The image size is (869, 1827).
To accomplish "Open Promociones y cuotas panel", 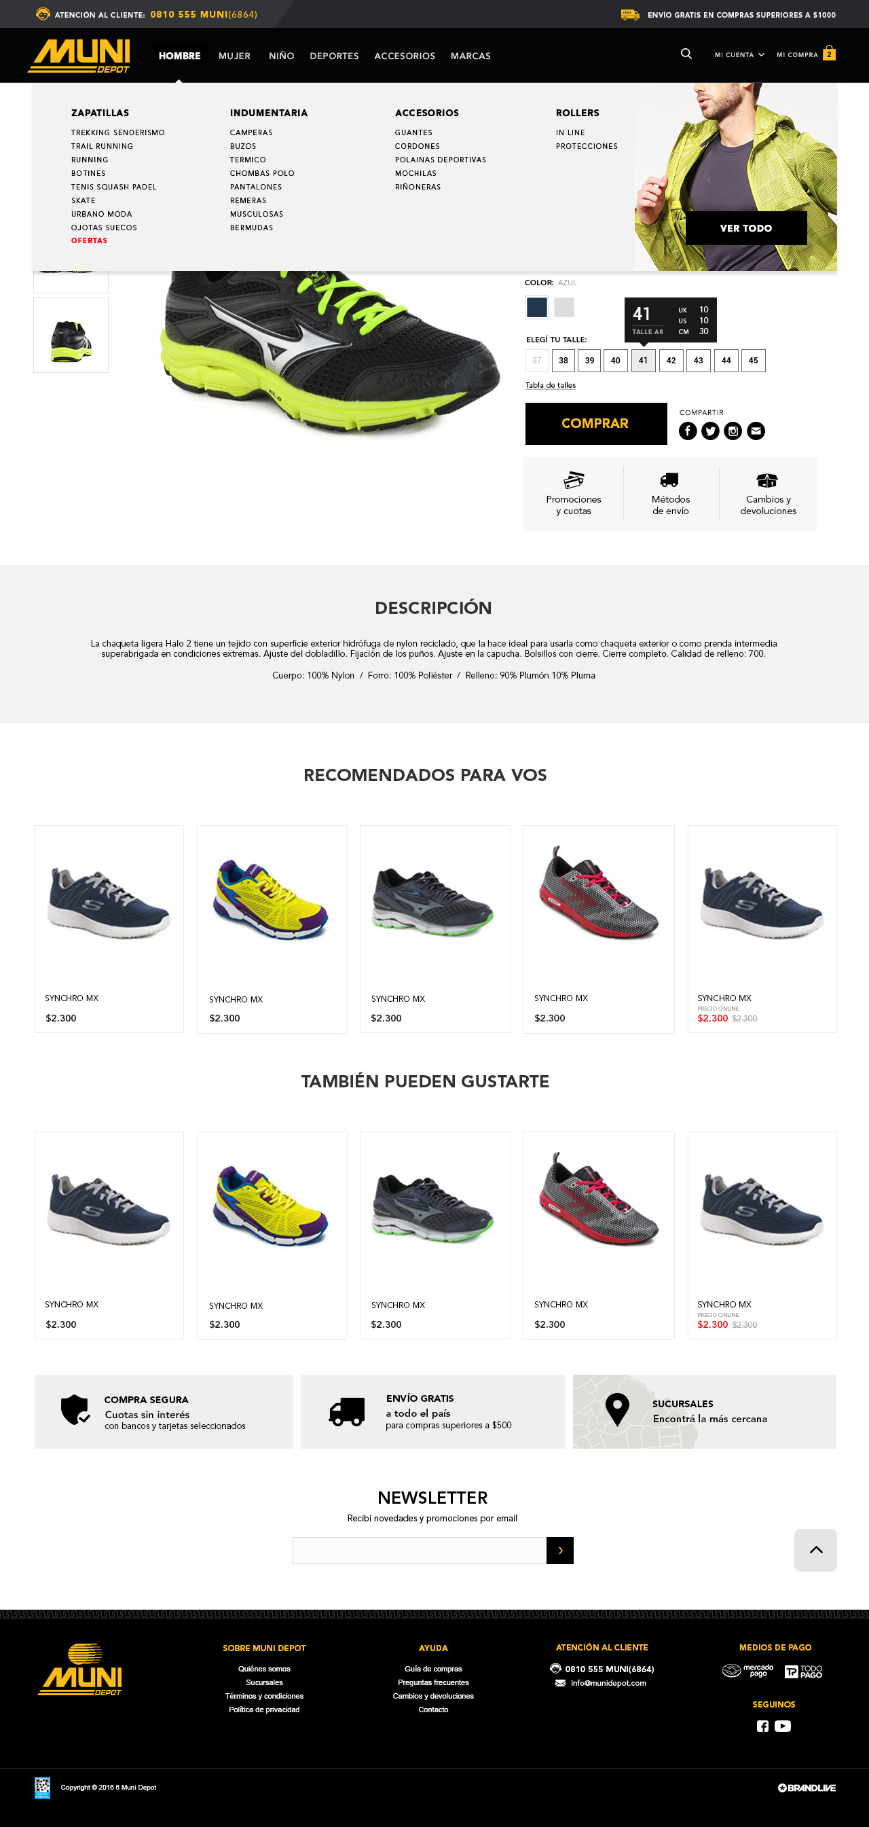I will [x=574, y=494].
